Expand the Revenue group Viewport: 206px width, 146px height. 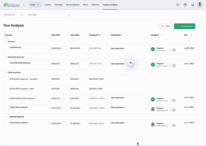tap(6, 41)
